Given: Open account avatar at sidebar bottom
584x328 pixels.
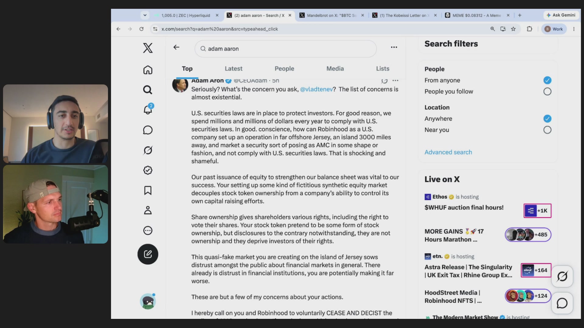Looking at the screenshot, I should [x=148, y=301].
